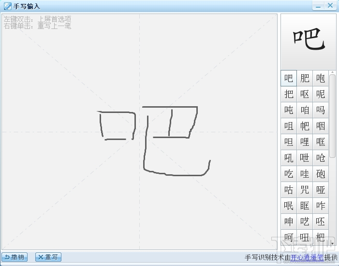Close the 手写输入 window
Image resolution: width=339 pixels, height=266 pixels.
(330, 6)
